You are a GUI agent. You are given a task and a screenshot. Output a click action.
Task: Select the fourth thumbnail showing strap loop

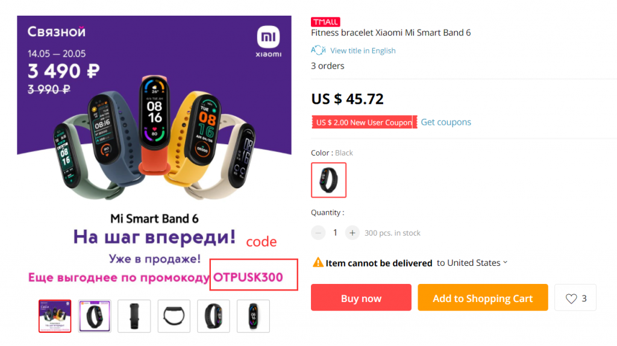[x=174, y=316]
